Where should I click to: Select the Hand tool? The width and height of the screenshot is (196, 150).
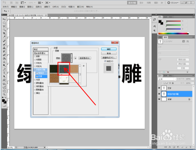pyautogui.click(x=4, y=91)
